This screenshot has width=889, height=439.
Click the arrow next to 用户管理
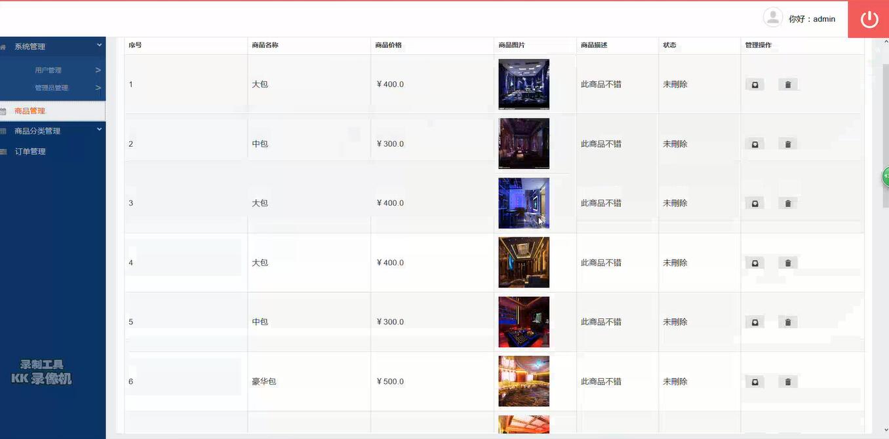[98, 70]
